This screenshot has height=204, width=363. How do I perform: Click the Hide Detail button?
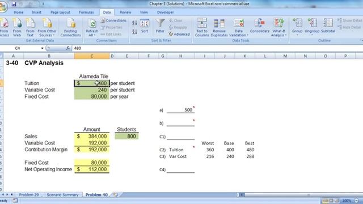tap(349, 27)
